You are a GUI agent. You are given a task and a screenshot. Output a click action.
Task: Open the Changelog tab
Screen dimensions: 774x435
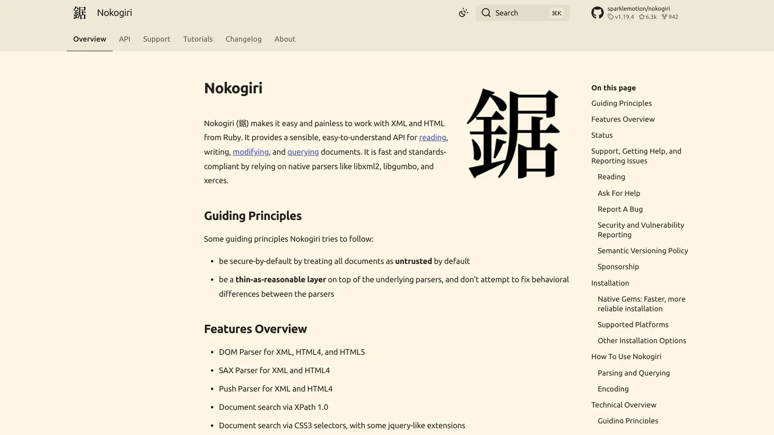pyautogui.click(x=243, y=39)
